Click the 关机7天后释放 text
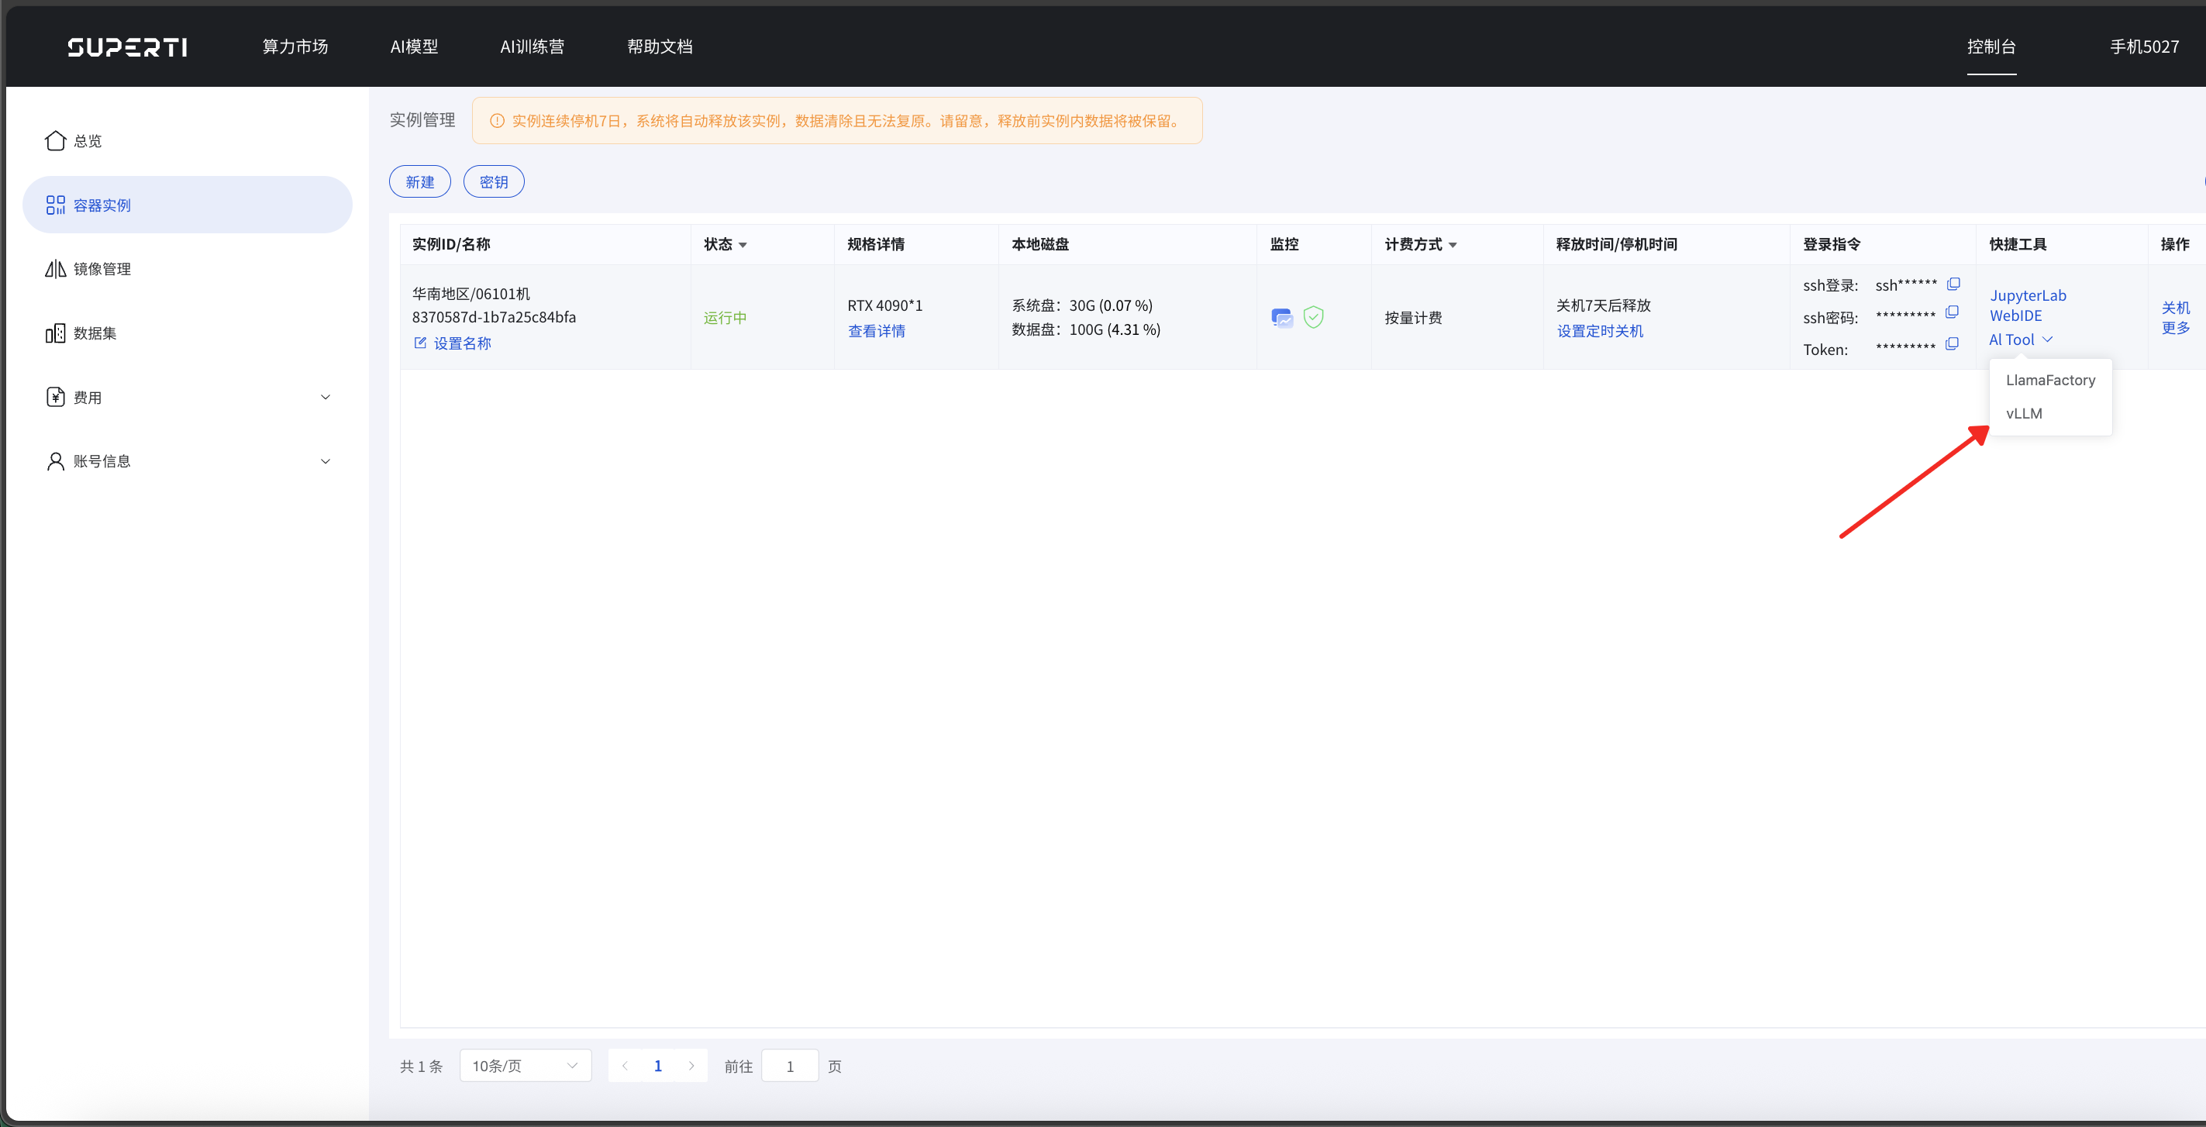This screenshot has width=2206, height=1127. [1603, 305]
